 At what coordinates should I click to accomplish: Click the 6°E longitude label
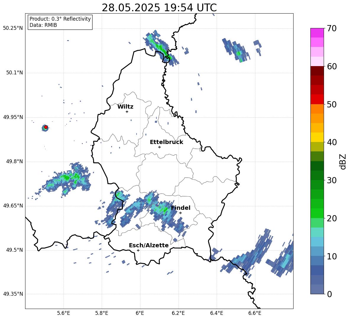(x=140, y=313)
